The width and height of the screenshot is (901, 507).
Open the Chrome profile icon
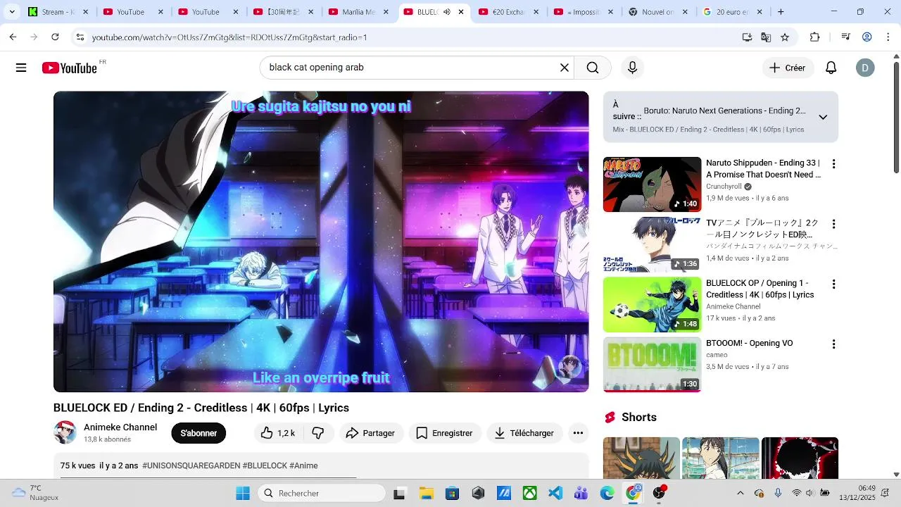pyautogui.click(x=867, y=37)
